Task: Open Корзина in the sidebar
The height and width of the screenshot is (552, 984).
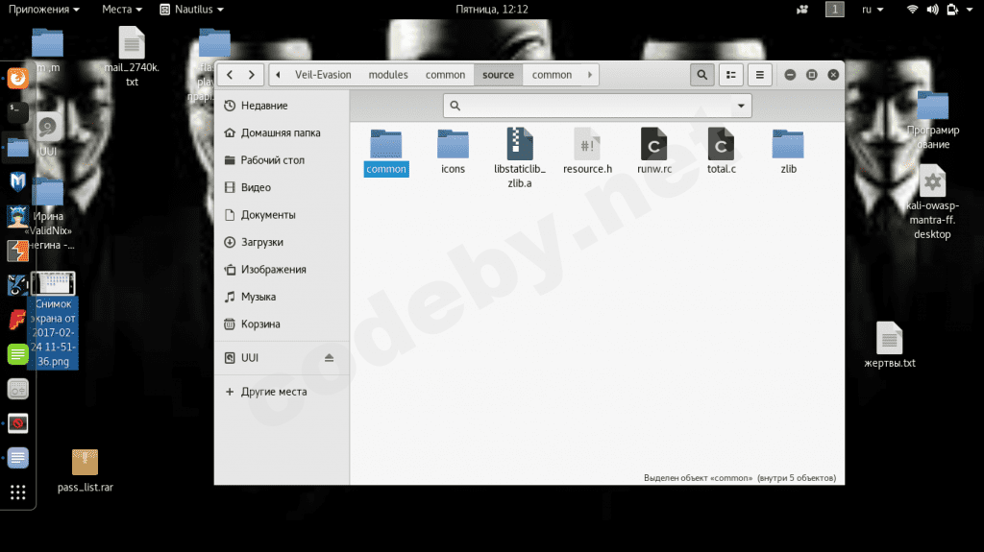Action: coord(282,324)
